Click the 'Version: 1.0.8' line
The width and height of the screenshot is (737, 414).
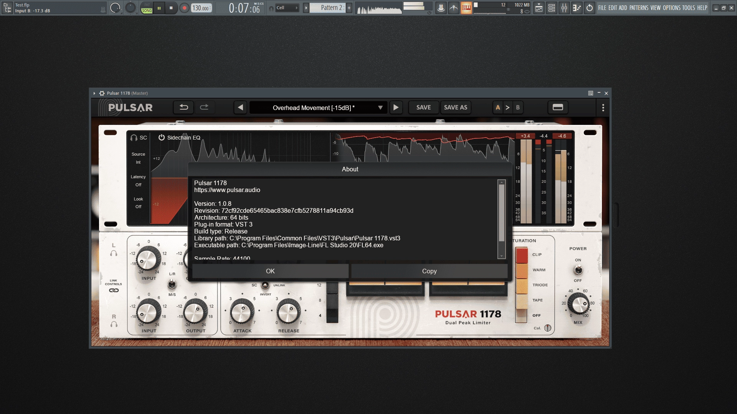[x=213, y=204]
